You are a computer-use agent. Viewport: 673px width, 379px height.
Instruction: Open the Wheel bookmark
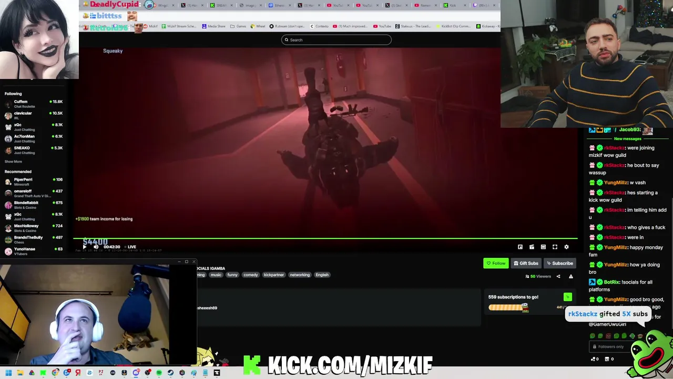click(258, 26)
